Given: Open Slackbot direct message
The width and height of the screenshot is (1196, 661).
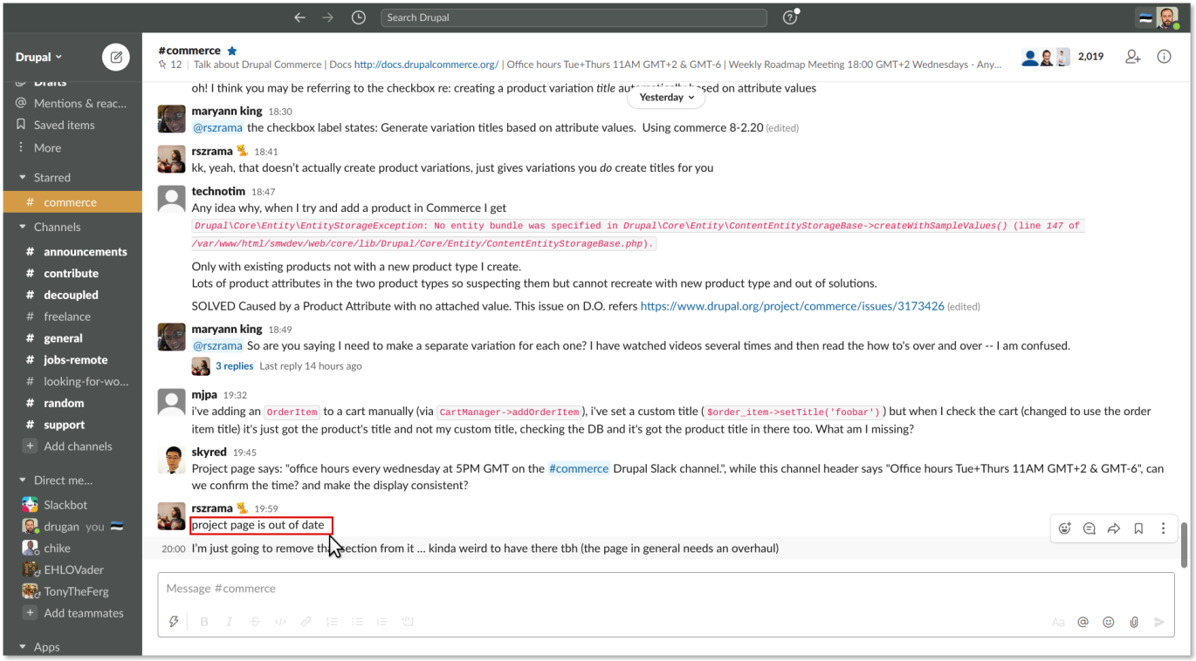Looking at the screenshot, I should tap(72, 505).
